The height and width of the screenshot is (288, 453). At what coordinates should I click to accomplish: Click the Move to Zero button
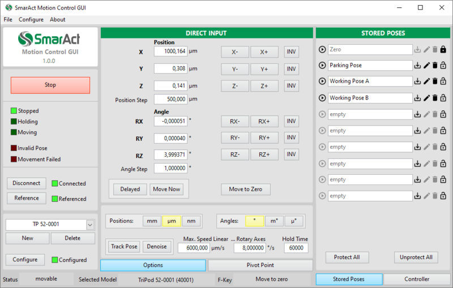(245, 189)
